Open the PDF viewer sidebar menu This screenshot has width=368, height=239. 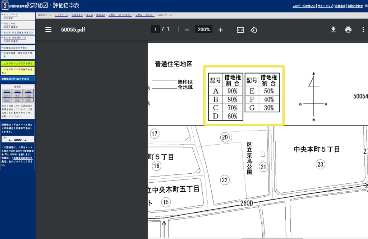click(x=49, y=30)
